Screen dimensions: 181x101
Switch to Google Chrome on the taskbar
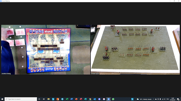coord(90,99)
